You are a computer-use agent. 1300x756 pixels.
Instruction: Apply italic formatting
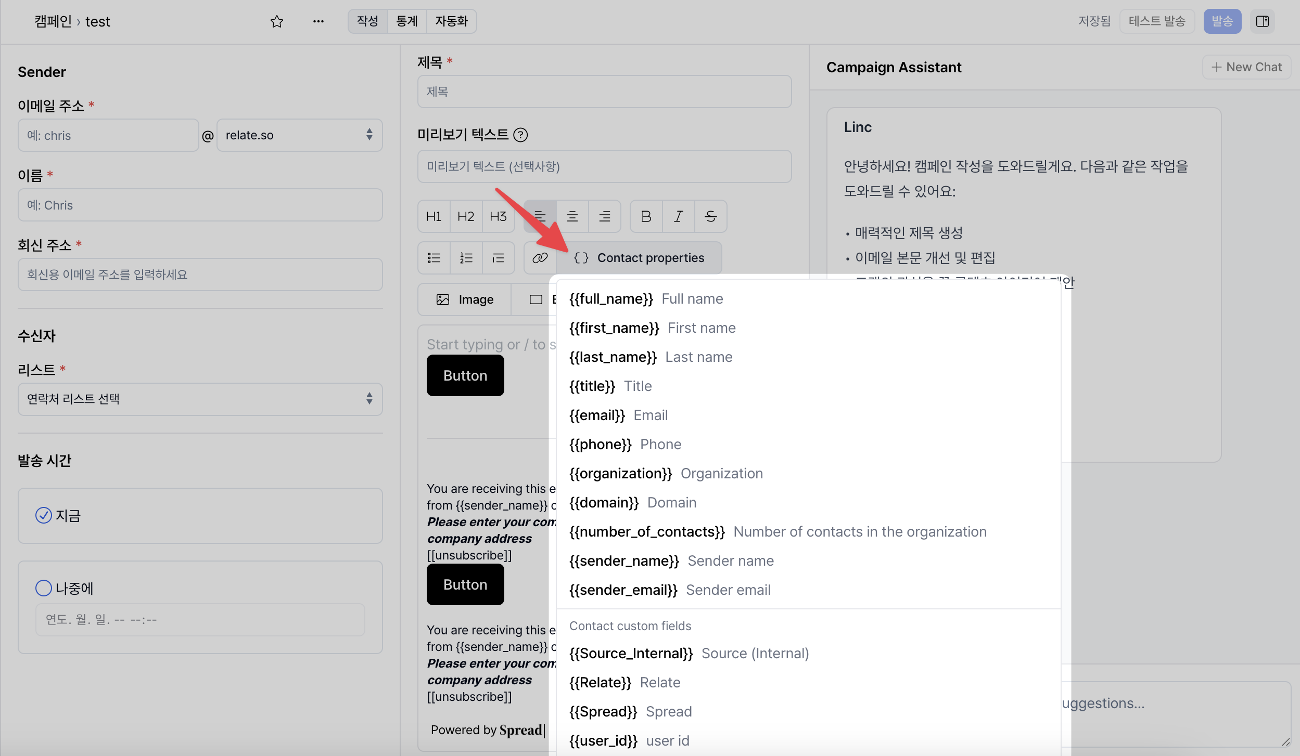pyautogui.click(x=678, y=216)
